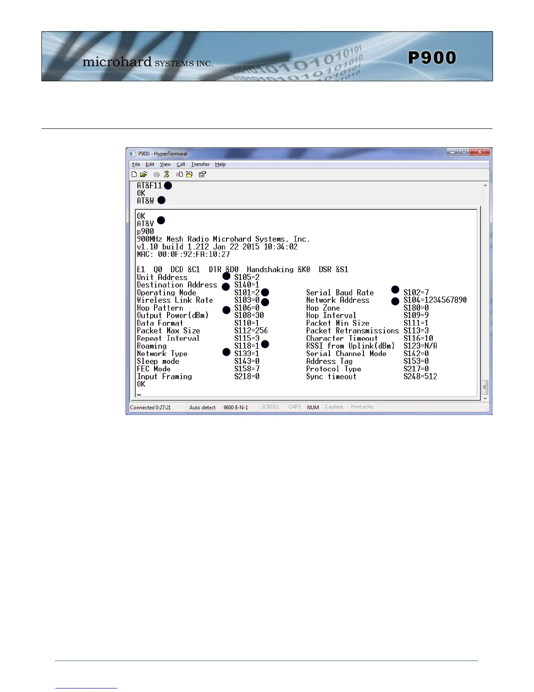
Task: Click '900MHz Mesh Radio Microhard Systems, Inc.' line
Action: click(223, 239)
